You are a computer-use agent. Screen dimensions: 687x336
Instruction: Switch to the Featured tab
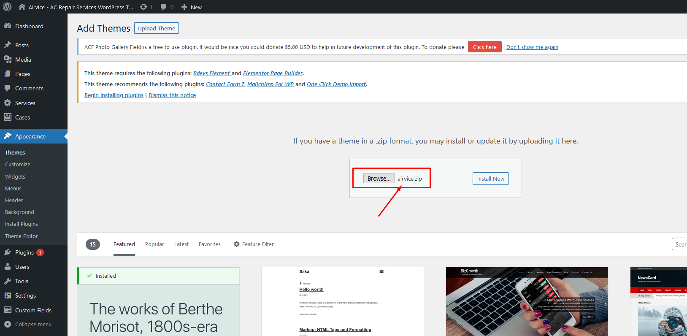[x=124, y=244]
